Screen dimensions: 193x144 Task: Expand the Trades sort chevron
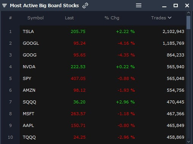170,18
